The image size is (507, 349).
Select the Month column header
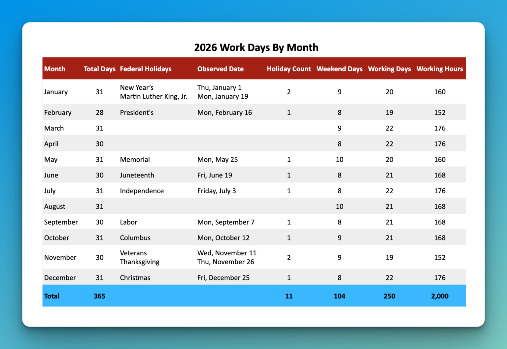(55, 69)
